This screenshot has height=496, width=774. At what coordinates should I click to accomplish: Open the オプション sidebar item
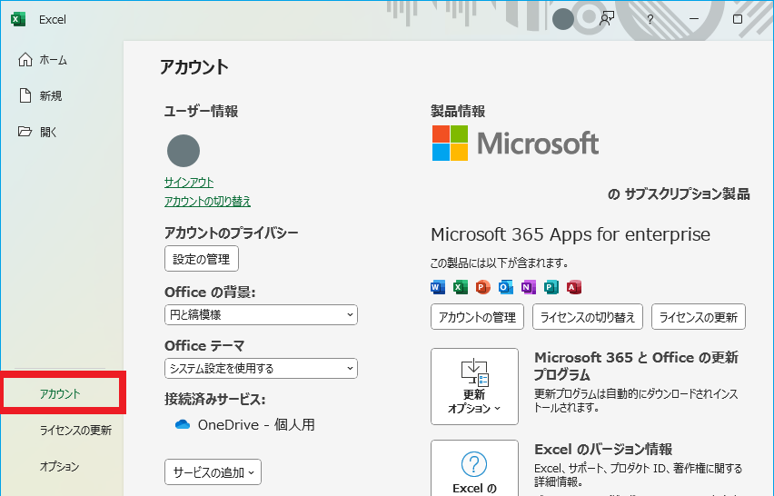(59, 466)
